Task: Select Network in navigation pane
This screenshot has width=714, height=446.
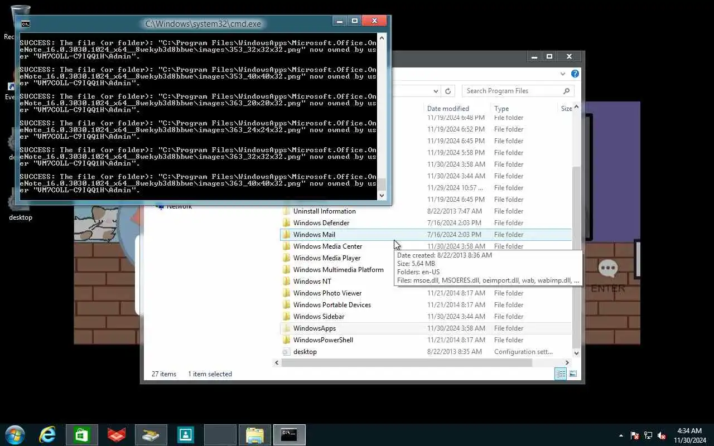Action: [x=179, y=206]
